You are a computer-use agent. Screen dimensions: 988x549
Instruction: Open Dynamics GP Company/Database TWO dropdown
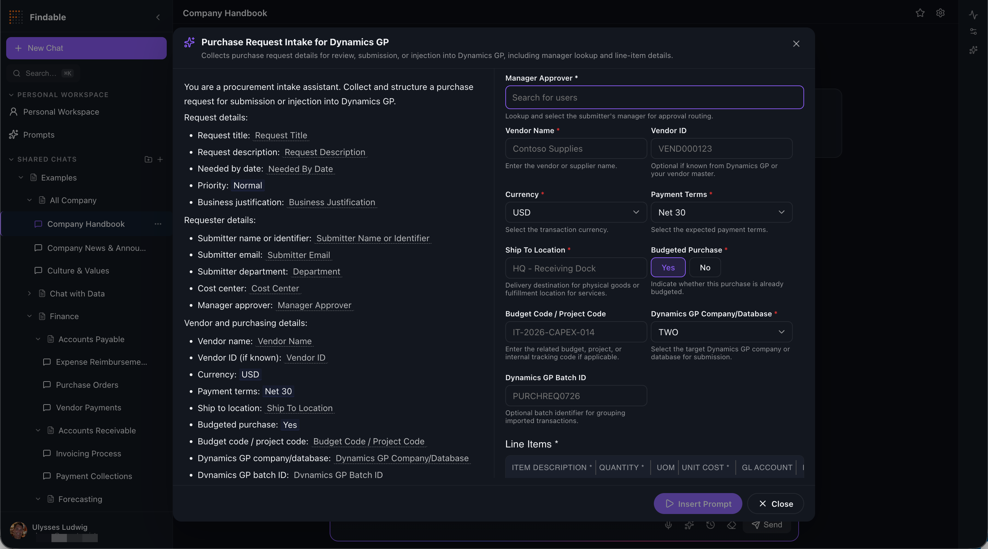tap(721, 332)
